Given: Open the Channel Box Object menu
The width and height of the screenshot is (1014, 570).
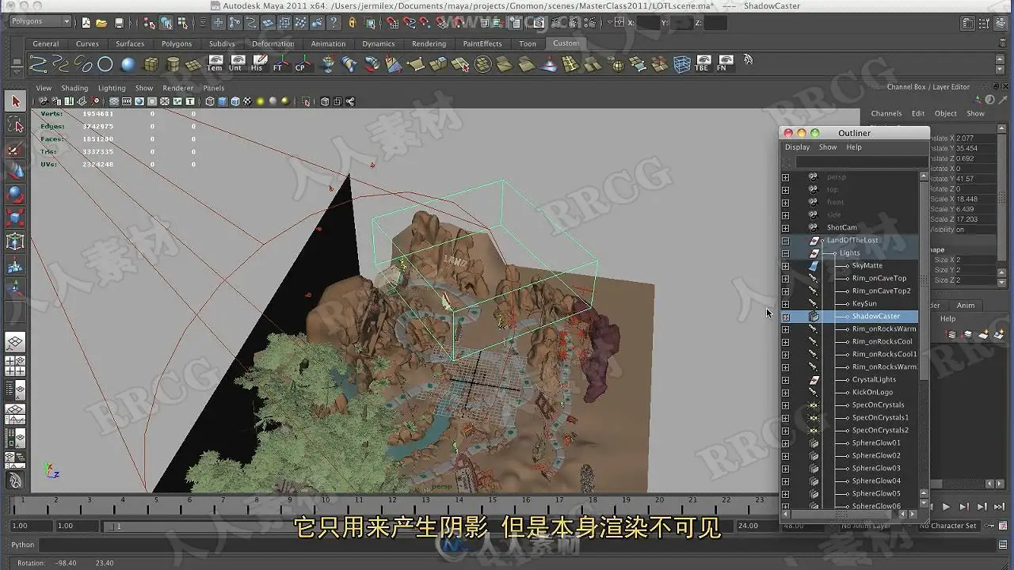Looking at the screenshot, I should [x=946, y=113].
